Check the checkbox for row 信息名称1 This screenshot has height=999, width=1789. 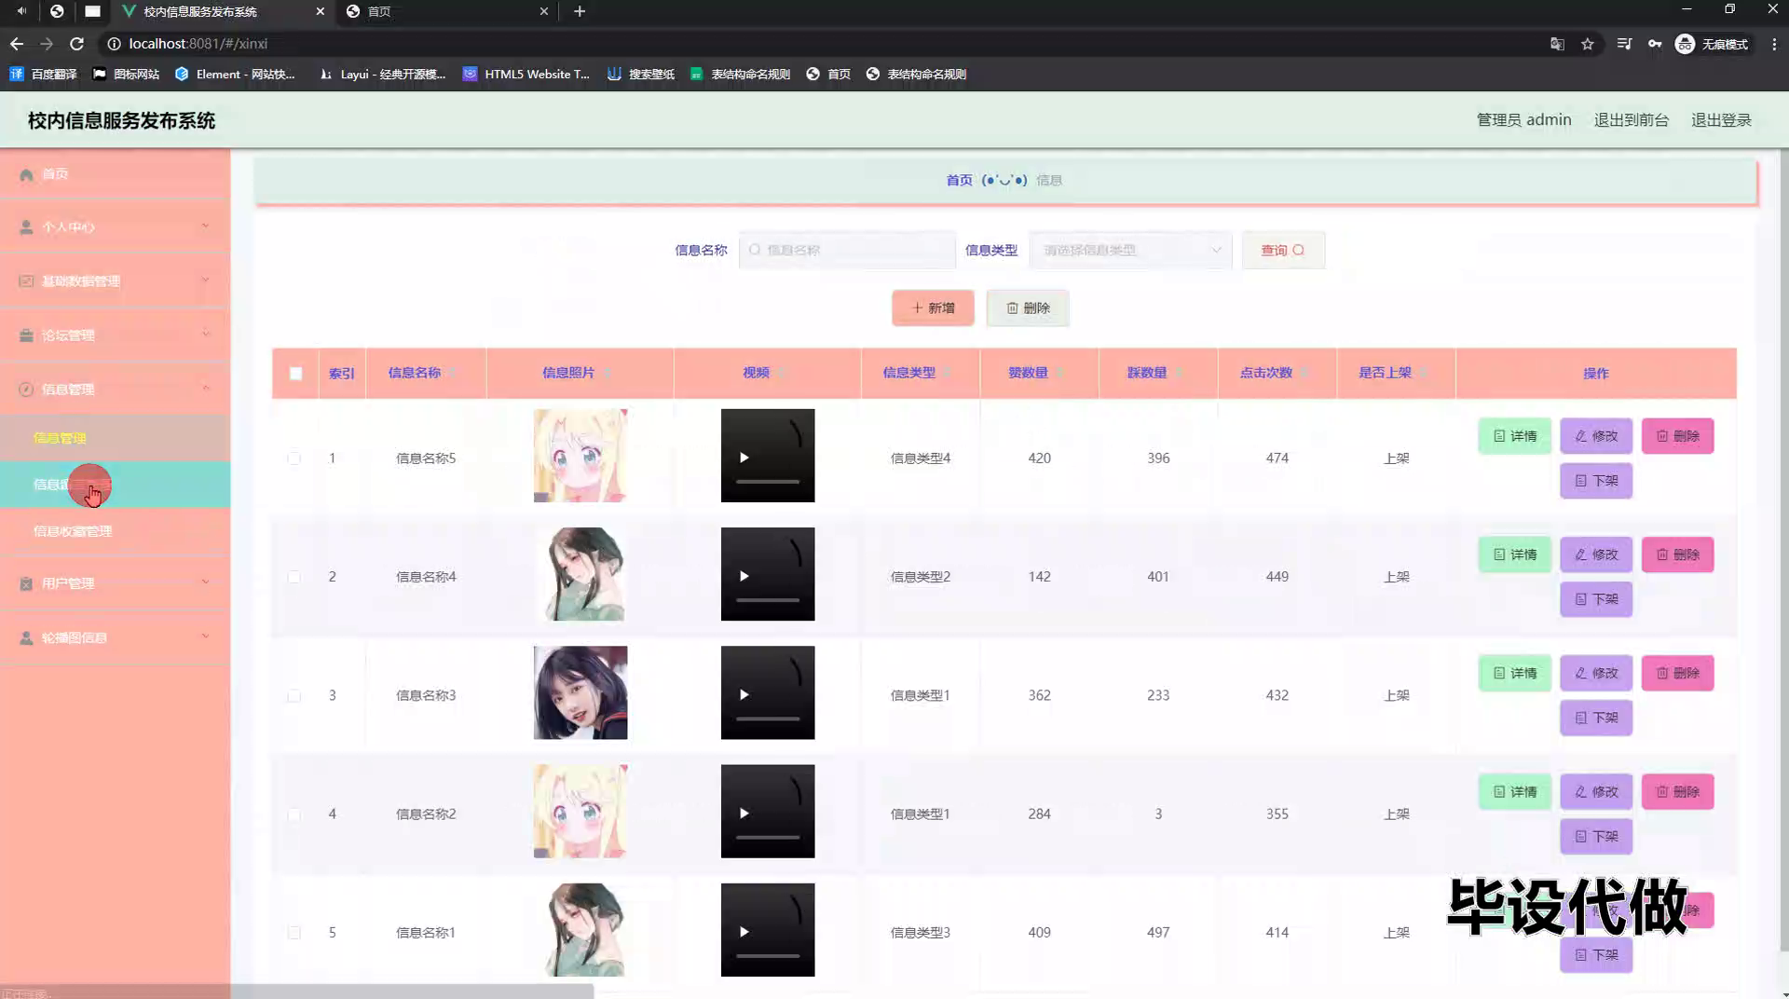[x=294, y=932]
